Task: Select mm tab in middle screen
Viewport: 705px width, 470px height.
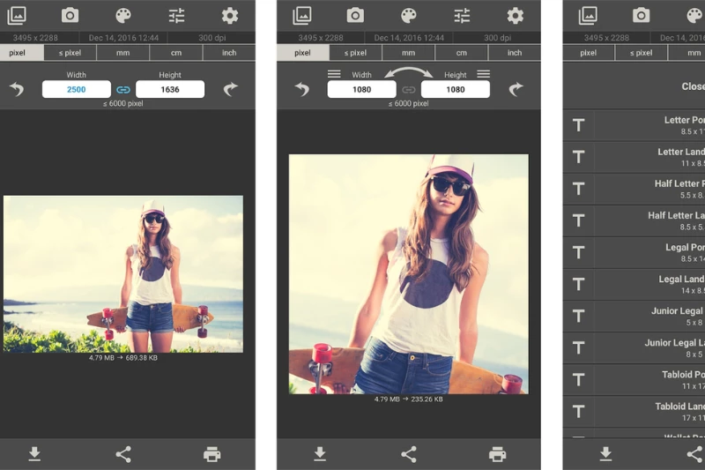Action: point(408,53)
